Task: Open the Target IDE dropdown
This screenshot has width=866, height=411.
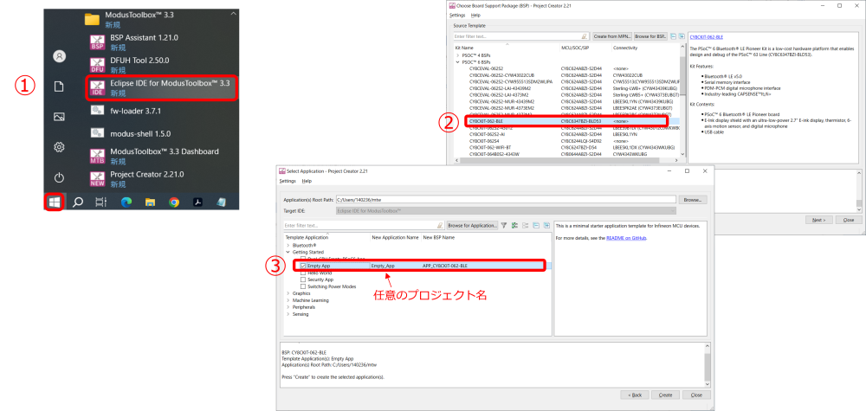Action: [506, 211]
